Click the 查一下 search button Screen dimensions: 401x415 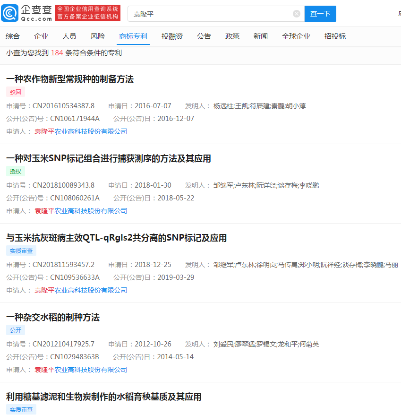click(x=320, y=13)
